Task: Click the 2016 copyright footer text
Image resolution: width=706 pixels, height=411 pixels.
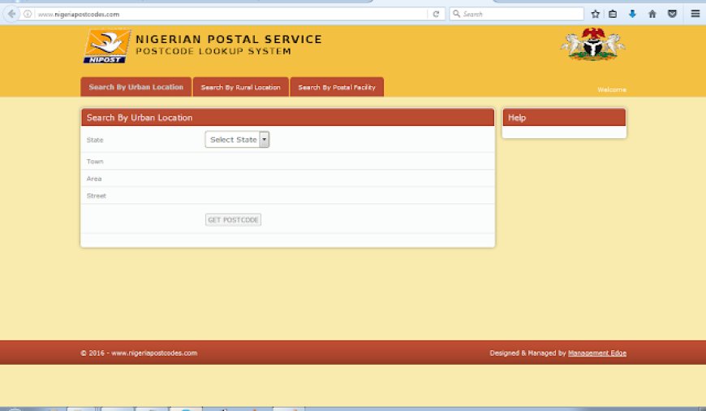Action: point(139,353)
